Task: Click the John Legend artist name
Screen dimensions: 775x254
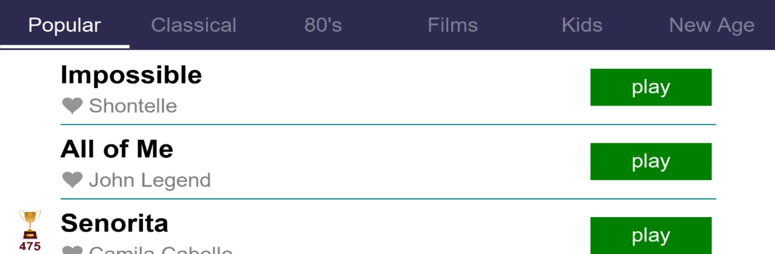Action: pyautogui.click(x=150, y=180)
